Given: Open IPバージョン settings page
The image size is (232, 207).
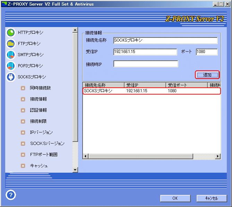Looking at the screenshot, I should pyautogui.click(x=41, y=132).
